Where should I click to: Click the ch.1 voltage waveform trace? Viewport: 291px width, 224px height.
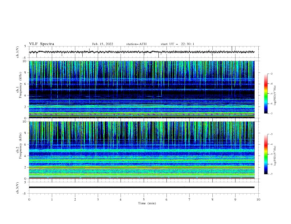142,52
